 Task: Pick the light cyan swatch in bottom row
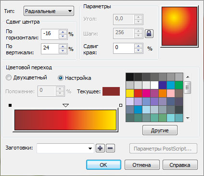click(171, 118)
